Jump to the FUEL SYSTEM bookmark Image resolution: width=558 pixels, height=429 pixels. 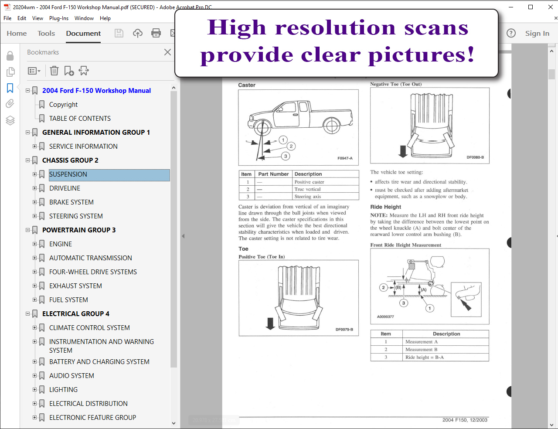pos(68,300)
